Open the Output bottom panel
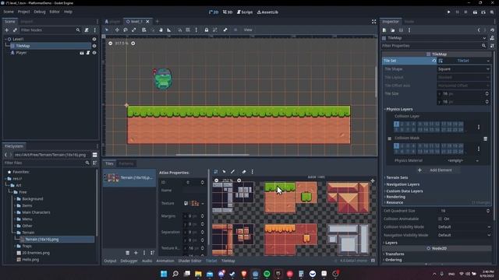Viewport: 499px width, 280px height. (110, 261)
